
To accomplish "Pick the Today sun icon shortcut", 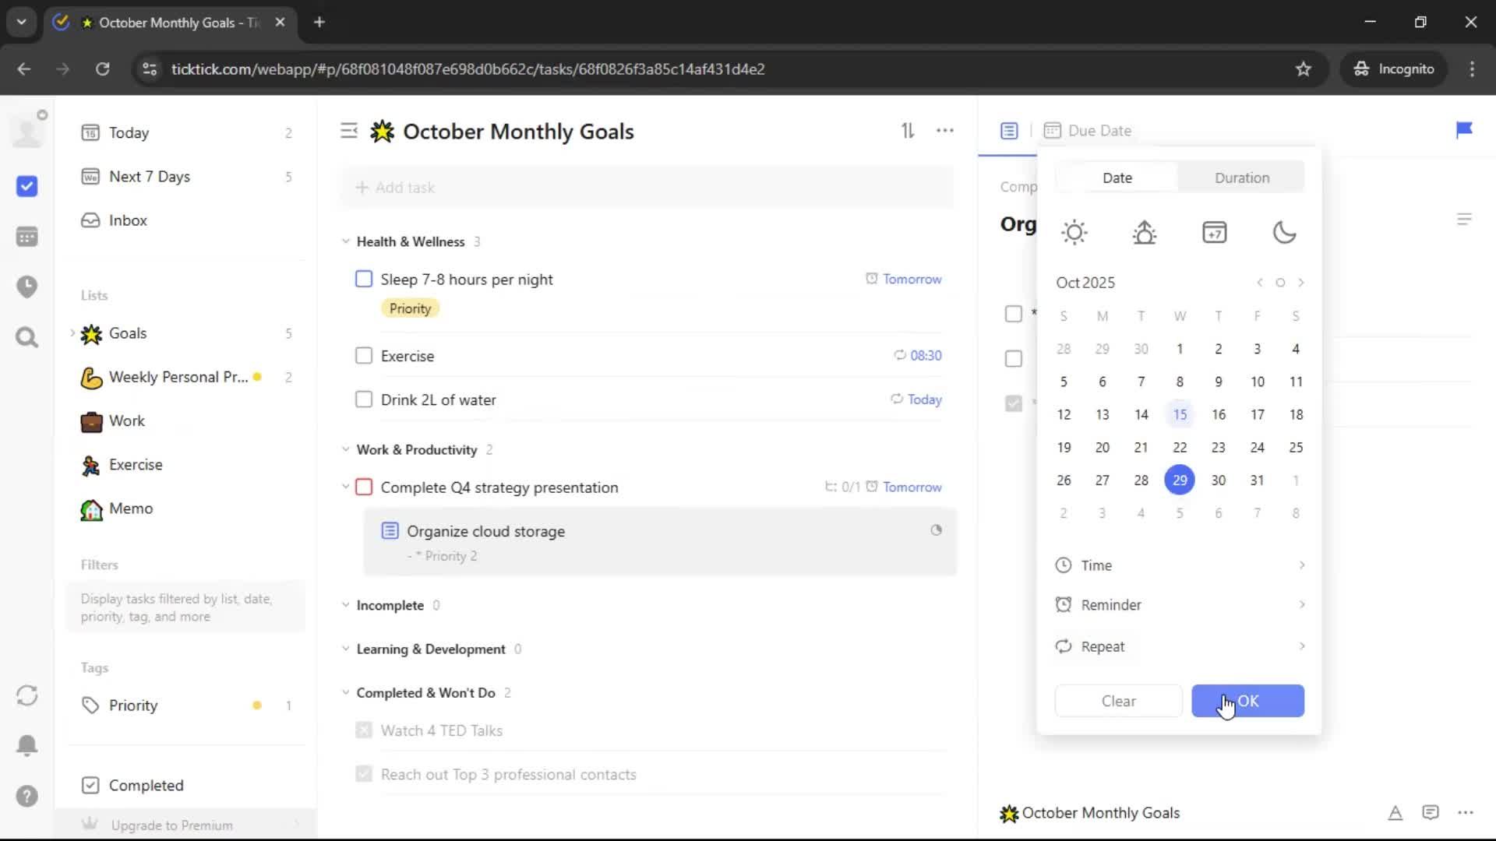I will click(x=1074, y=232).
